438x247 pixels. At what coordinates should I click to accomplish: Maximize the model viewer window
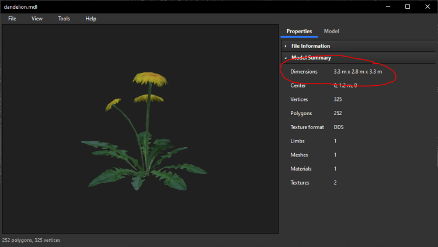(408, 6)
